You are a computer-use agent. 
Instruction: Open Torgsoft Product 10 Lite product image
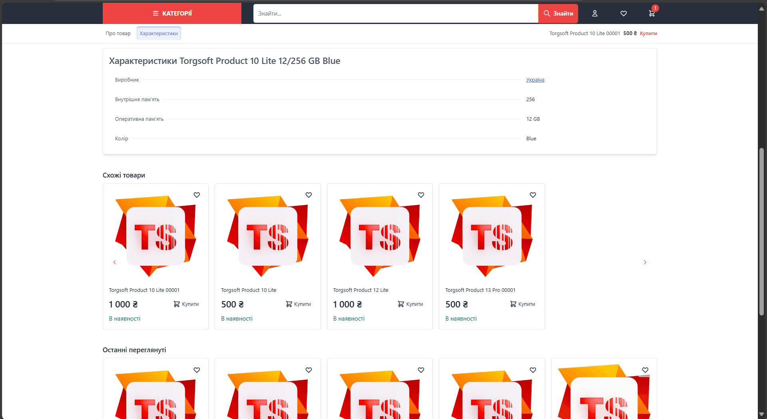(x=268, y=236)
